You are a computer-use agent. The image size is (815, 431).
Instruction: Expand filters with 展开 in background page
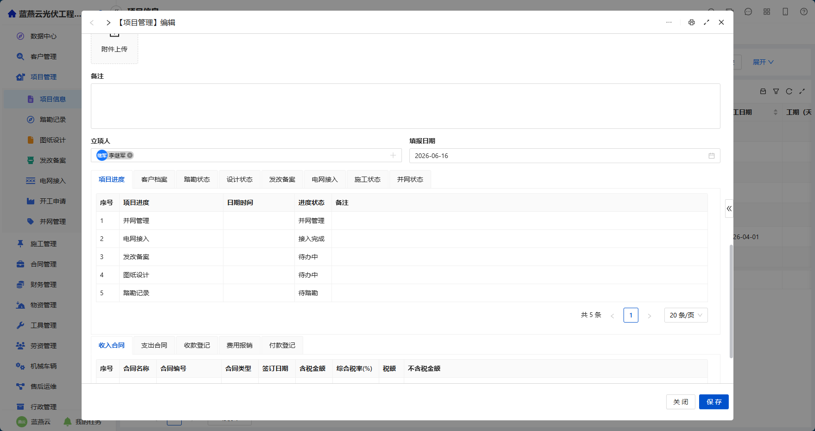coord(763,62)
